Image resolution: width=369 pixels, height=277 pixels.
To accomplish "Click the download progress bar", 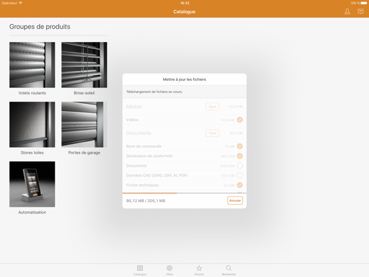I will click(x=184, y=193).
